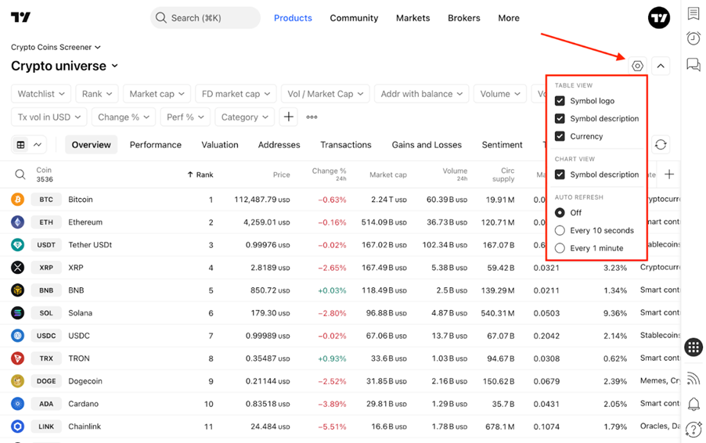Open the three-dots more filters menu
Viewport: 706px width, 443px height.
(x=312, y=117)
